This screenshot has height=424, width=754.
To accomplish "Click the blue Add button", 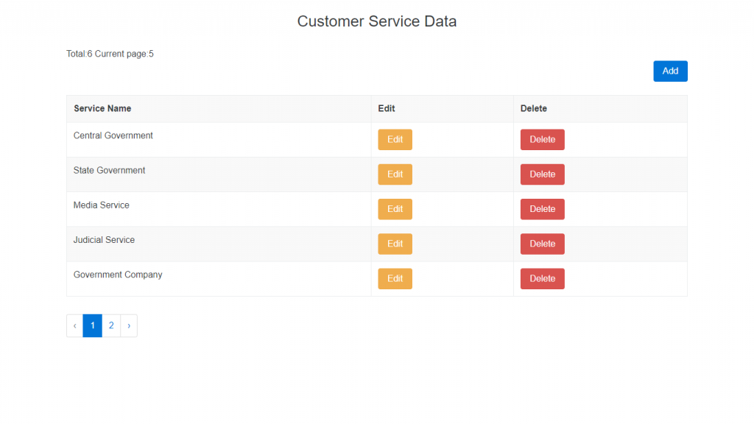I will pyautogui.click(x=670, y=71).
